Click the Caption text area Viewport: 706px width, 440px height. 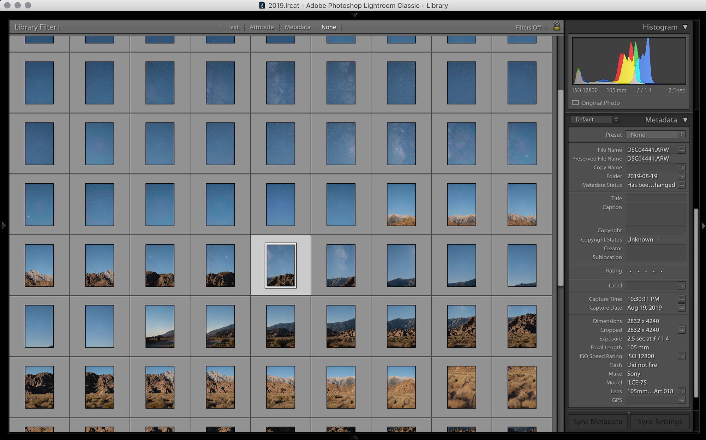[x=656, y=214]
